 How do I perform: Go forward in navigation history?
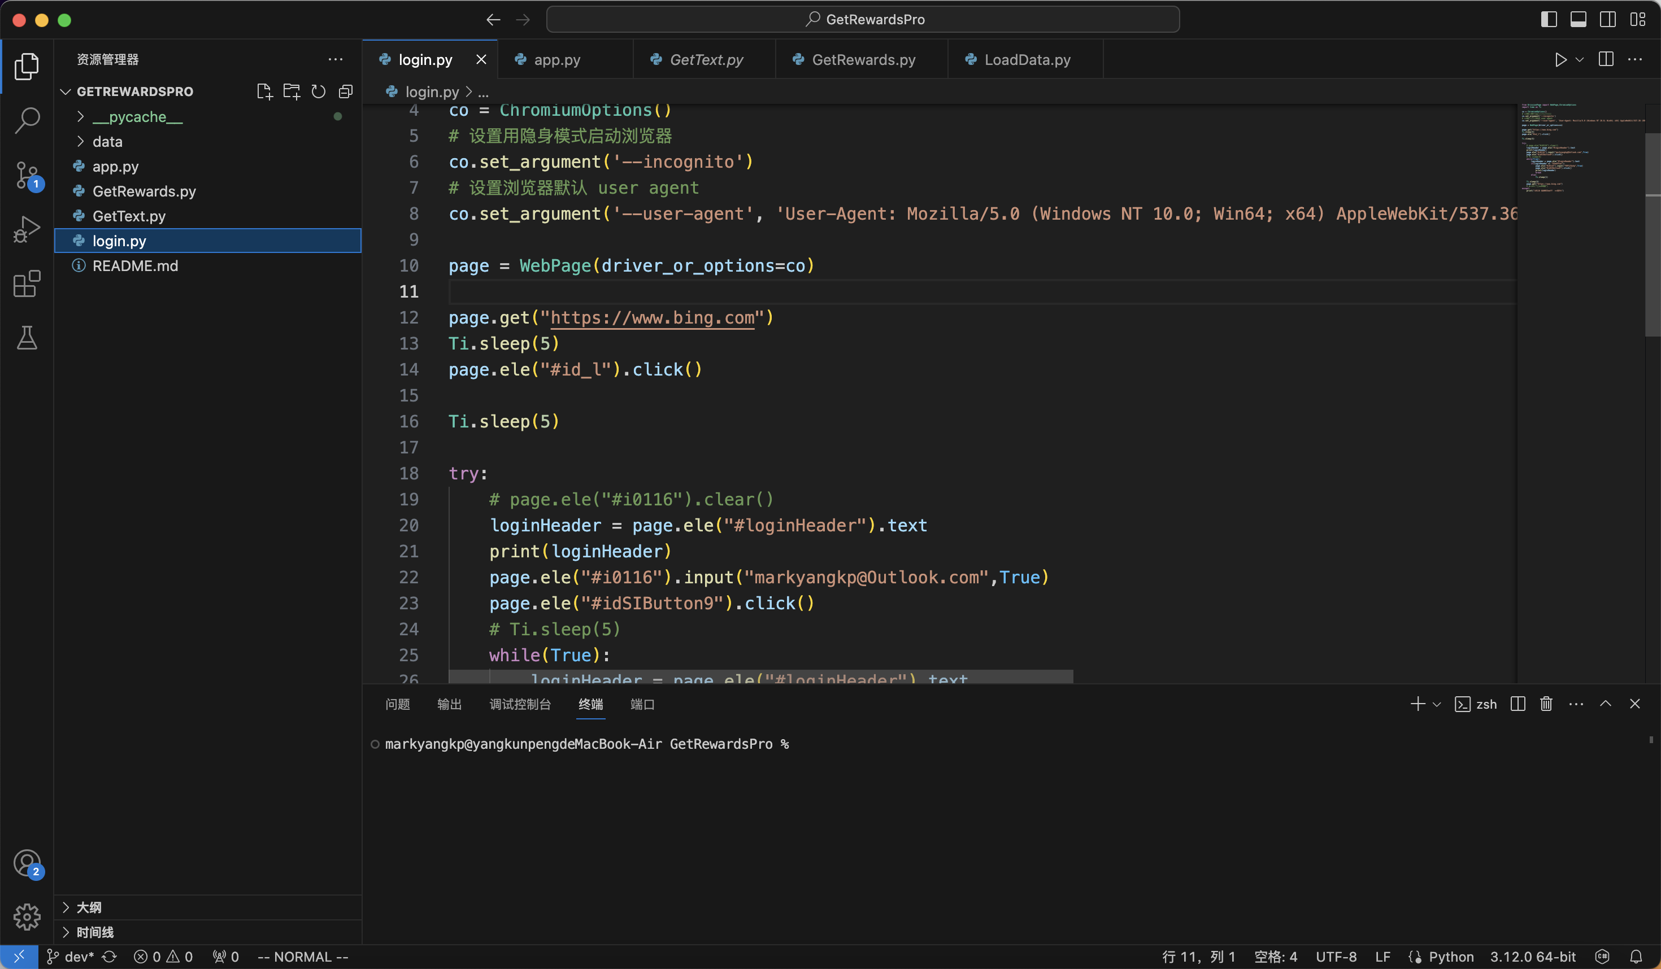(x=523, y=20)
